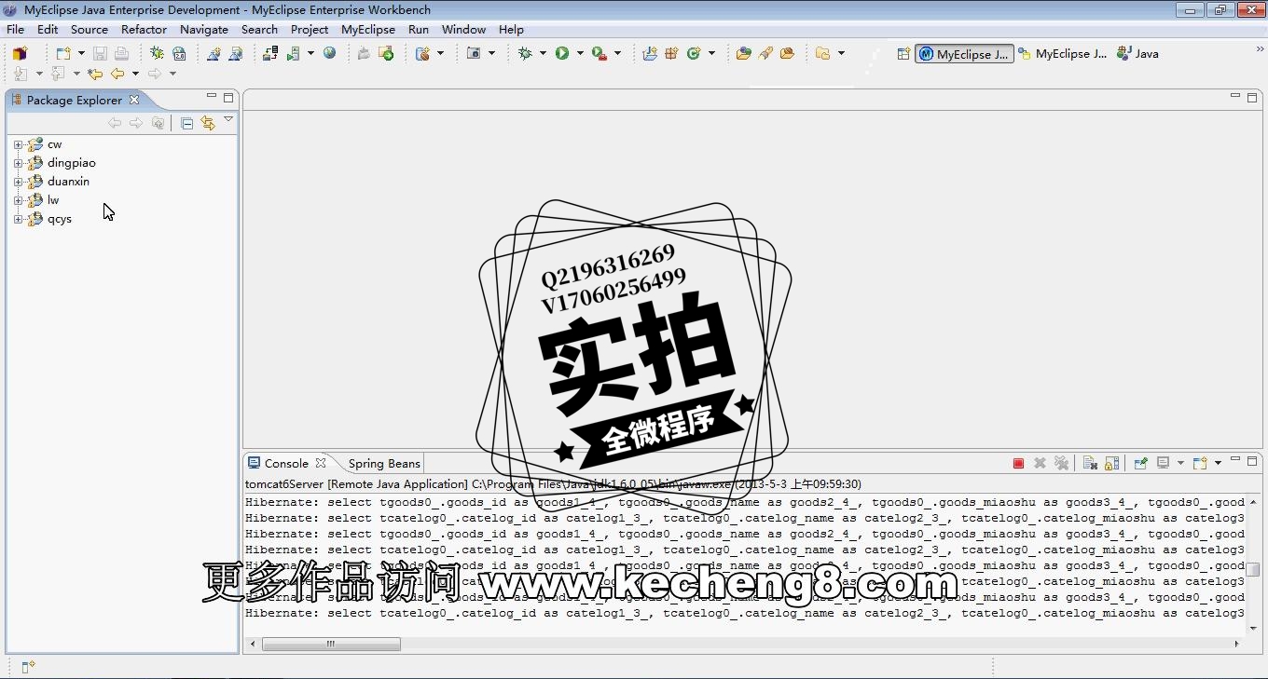
Task: Close the Package Explorer view
Action: click(133, 100)
